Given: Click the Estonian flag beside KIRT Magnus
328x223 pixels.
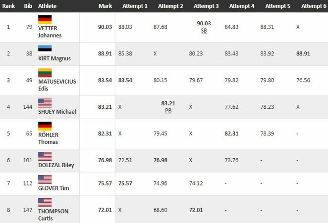Looking at the screenshot, I should [x=45, y=50].
